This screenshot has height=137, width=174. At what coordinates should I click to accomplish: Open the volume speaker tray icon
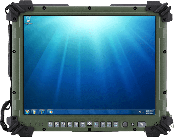143,112
